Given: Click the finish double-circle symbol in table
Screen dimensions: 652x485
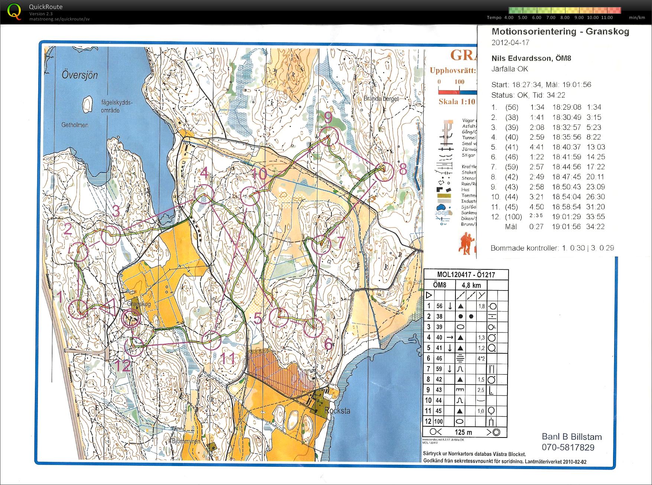Looking at the screenshot, I should tap(496, 432).
